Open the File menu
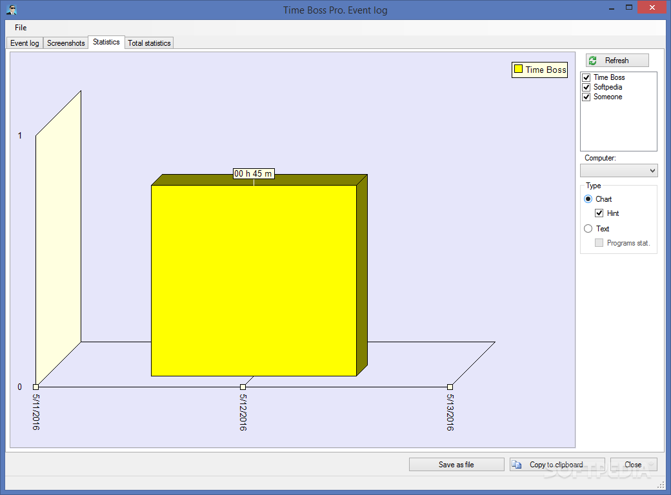Image resolution: width=671 pixels, height=495 pixels. point(21,28)
